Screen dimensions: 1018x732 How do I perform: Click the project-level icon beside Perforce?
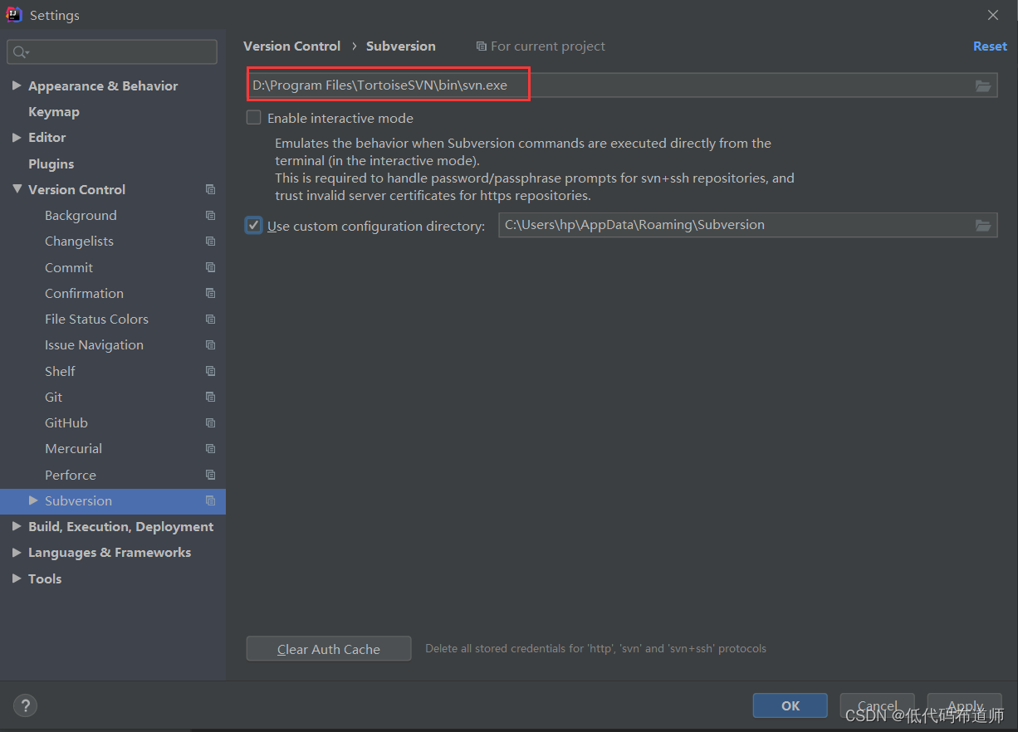pos(210,475)
